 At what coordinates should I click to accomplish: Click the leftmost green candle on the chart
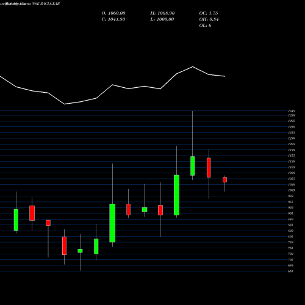tap(16, 220)
